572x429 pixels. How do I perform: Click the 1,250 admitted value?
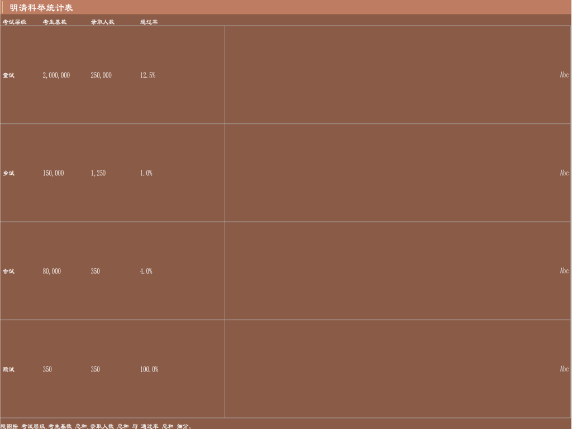coord(98,173)
